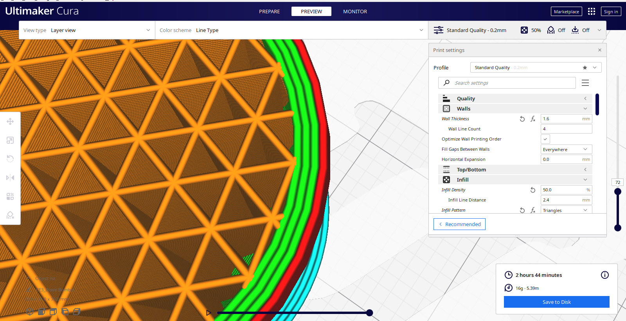Switch to right side camera view

(77, 312)
